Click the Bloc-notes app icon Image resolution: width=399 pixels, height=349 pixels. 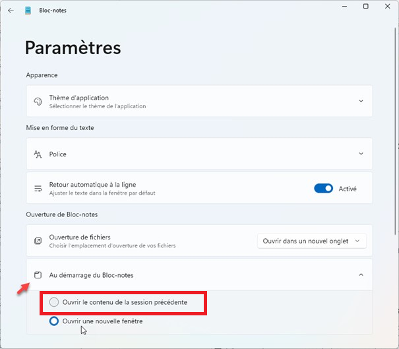pyautogui.click(x=28, y=11)
